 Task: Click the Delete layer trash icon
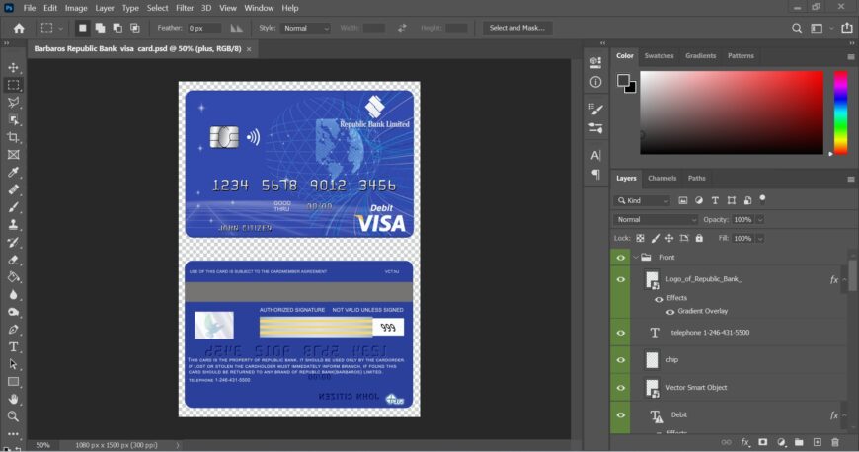point(835,442)
